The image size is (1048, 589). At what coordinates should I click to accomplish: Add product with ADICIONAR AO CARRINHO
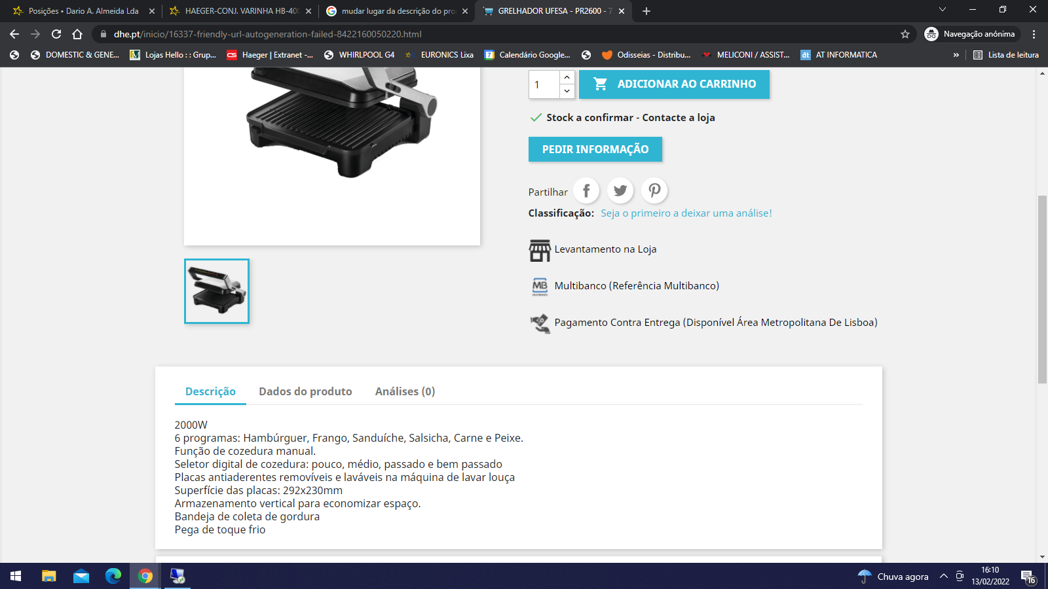[x=674, y=84]
